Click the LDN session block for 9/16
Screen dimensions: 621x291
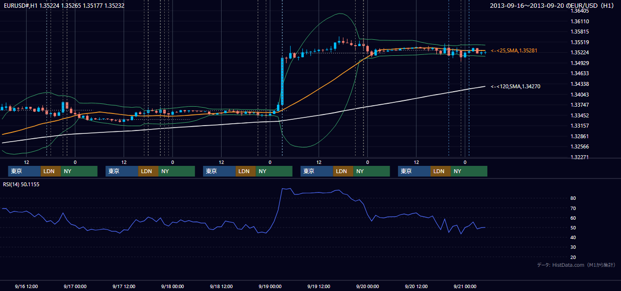point(51,171)
